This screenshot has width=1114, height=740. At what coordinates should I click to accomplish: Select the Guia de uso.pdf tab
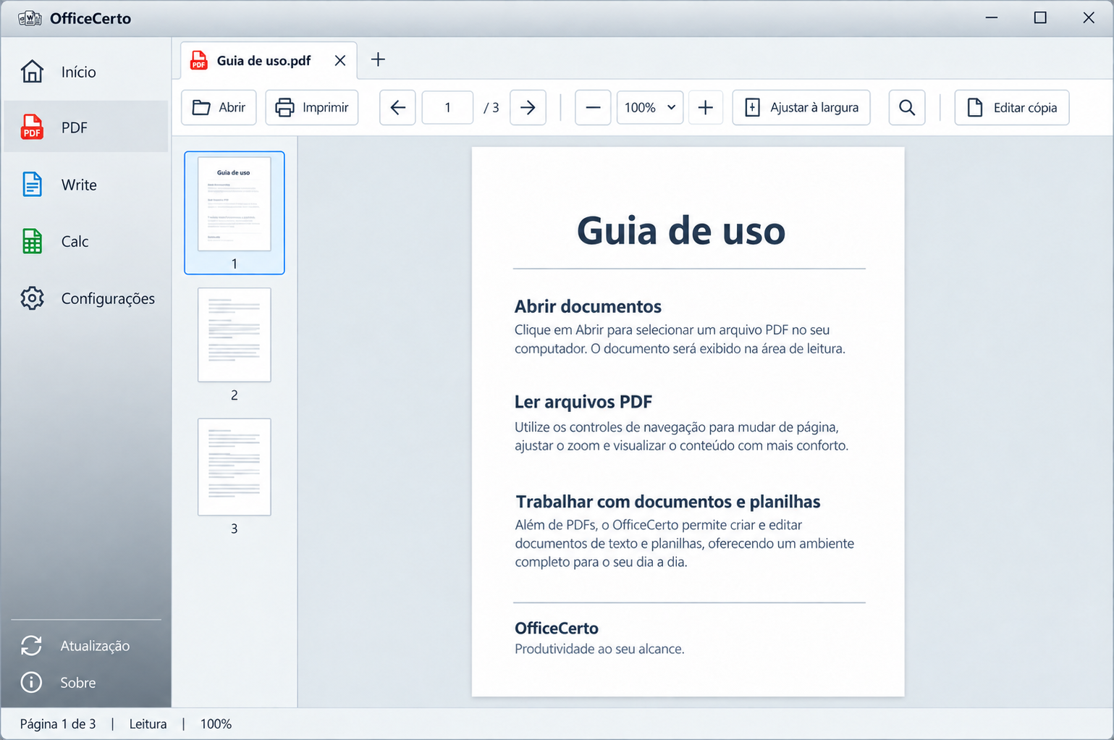(x=263, y=61)
